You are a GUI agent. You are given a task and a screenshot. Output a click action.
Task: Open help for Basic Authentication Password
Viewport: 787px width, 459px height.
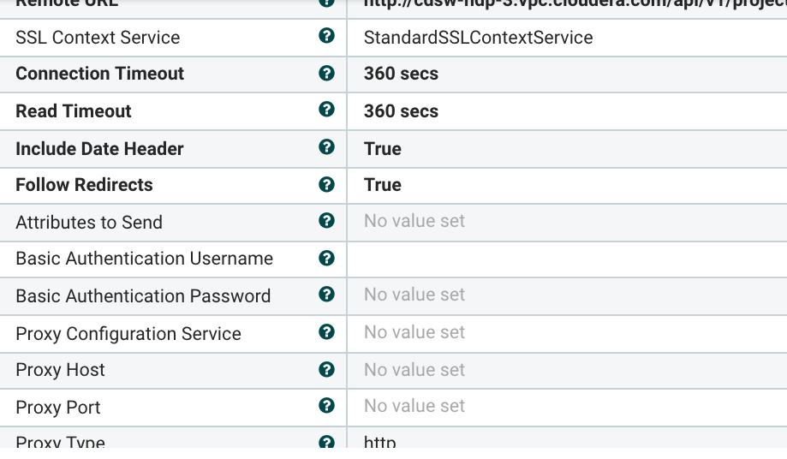[x=326, y=295]
